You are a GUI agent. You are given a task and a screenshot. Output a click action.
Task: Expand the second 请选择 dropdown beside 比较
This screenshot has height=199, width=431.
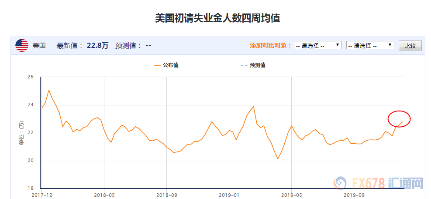pyautogui.click(x=370, y=45)
